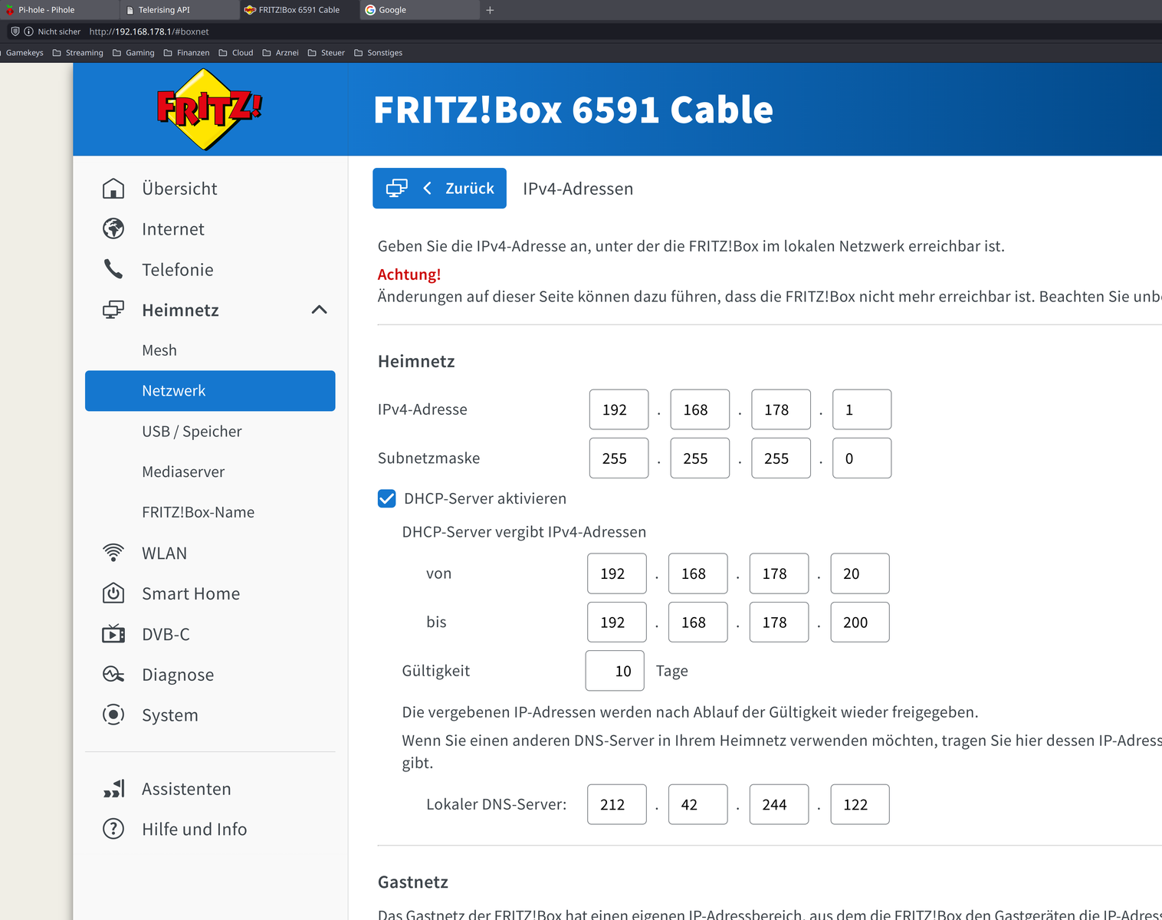
Task: Click the Heimnetz computer icon
Action: click(x=113, y=310)
